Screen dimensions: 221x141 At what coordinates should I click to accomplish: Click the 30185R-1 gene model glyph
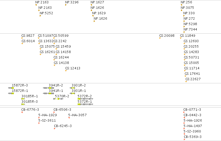[x=23, y=99]
